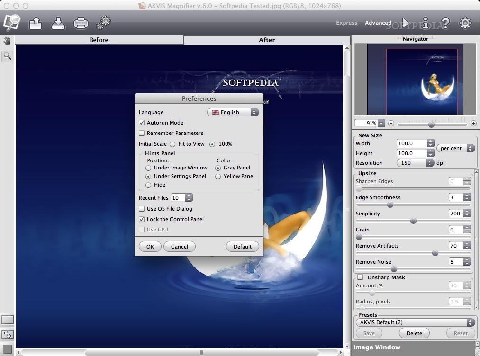Print the image using the printer icon
Image resolution: width=480 pixels, height=356 pixels.
tap(81, 22)
